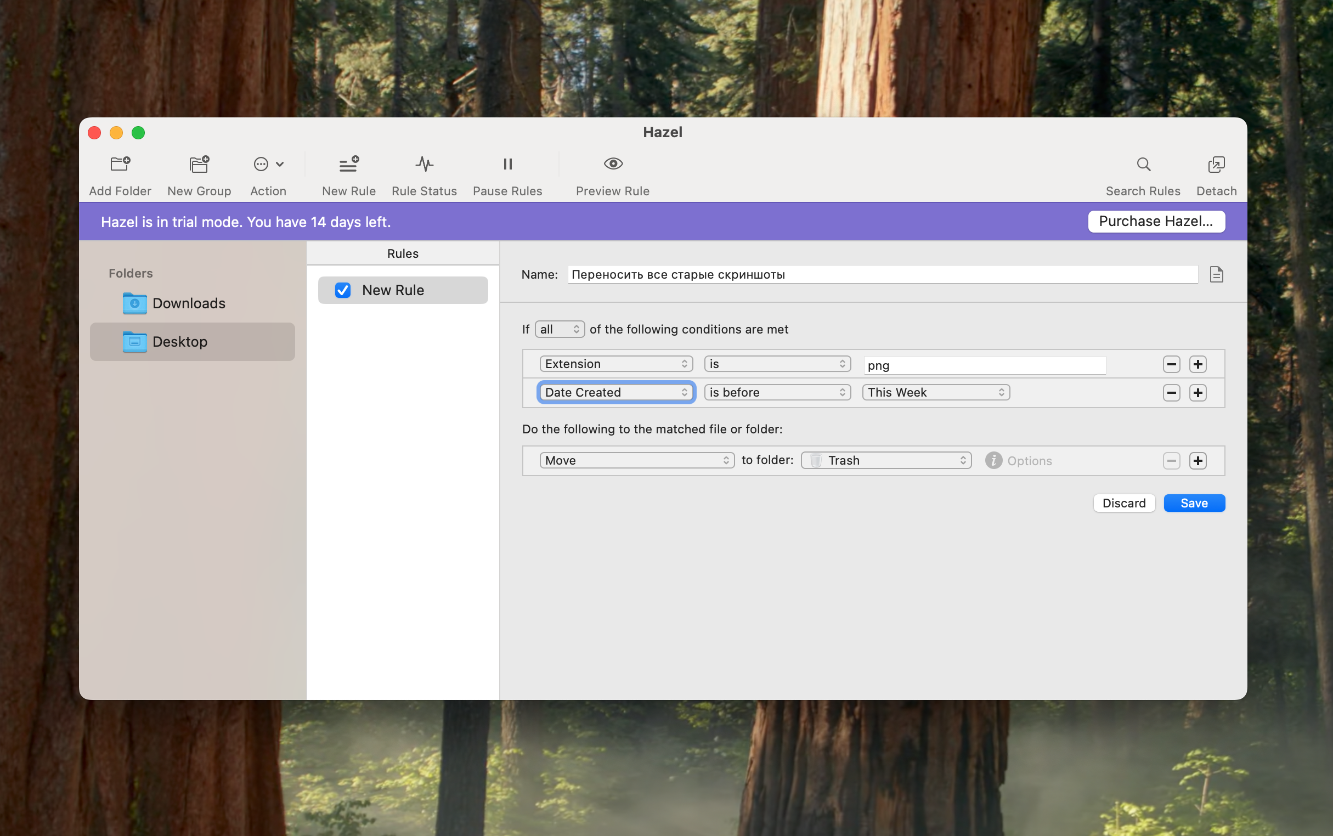Open the 'is' operator dropdown
Image resolution: width=1333 pixels, height=836 pixels.
pos(777,364)
